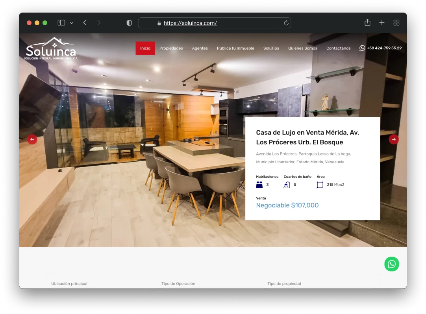The width and height of the screenshot is (426, 314).
Task: Click the Casa de Lujo listing title
Action: [x=307, y=137]
